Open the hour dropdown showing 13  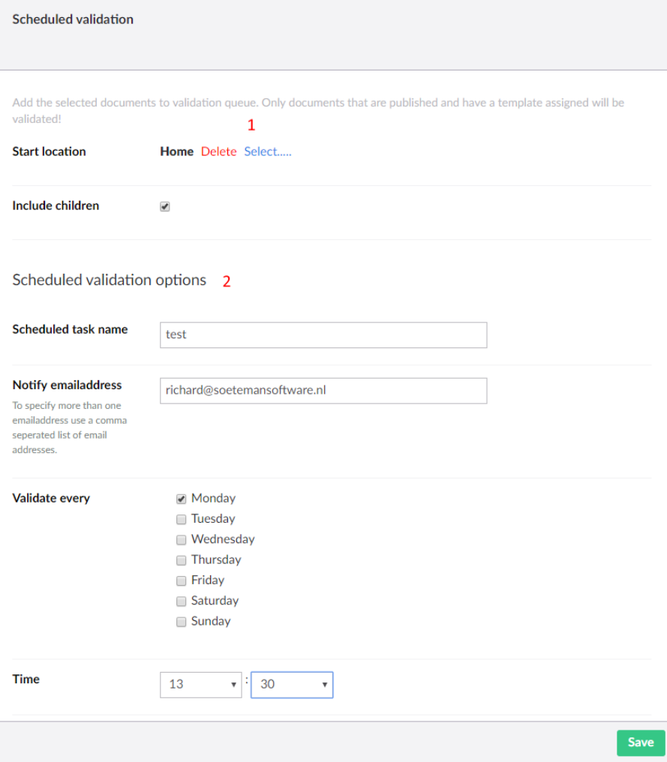(x=201, y=685)
